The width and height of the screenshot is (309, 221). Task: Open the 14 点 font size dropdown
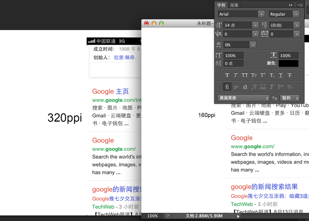click(255, 25)
